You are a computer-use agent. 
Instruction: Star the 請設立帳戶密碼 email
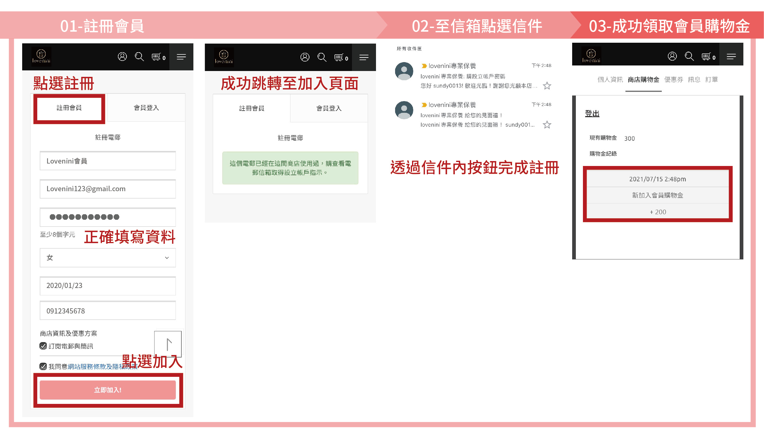pos(547,86)
